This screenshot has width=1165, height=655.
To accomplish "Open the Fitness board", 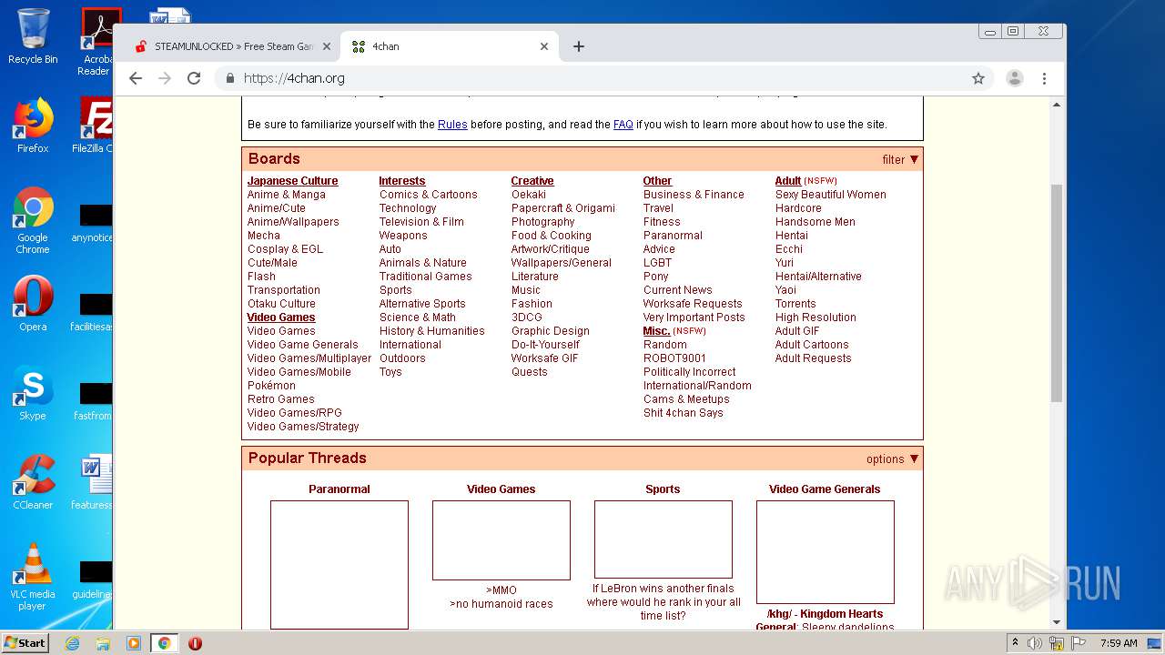I will pos(662,222).
